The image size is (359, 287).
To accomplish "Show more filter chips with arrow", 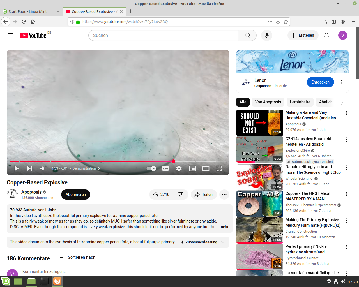I will click(342, 102).
